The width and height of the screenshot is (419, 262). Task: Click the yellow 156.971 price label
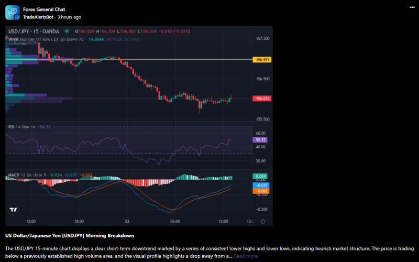pos(262,60)
